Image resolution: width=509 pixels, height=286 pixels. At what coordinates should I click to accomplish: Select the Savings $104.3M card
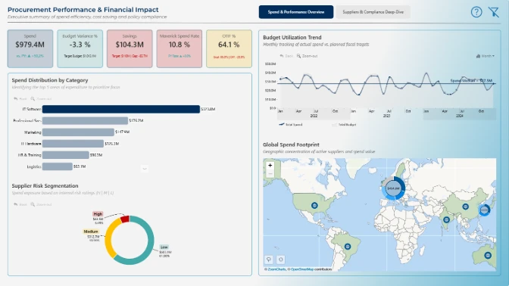[x=130, y=48]
